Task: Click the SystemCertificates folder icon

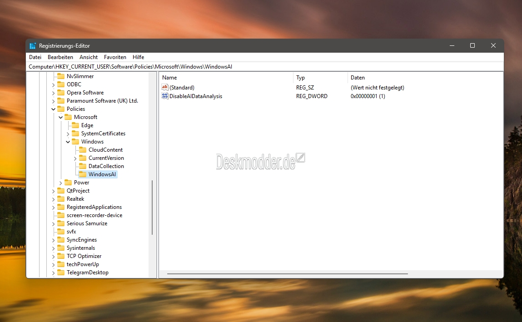Action: 75,134
